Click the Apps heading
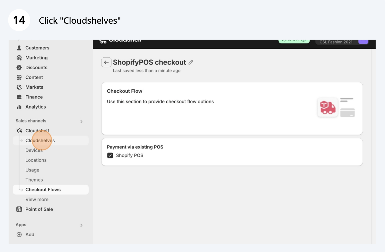The image size is (386, 252). coord(21,225)
